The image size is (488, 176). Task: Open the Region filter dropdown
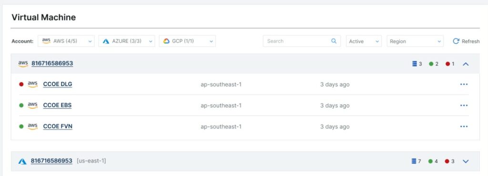pyautogui.click(x=415, y=41)
